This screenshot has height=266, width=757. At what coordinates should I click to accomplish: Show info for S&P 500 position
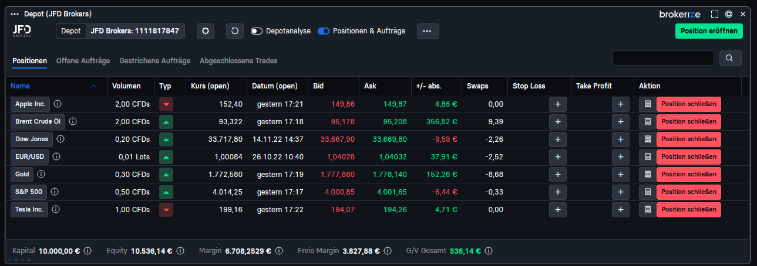54,192
